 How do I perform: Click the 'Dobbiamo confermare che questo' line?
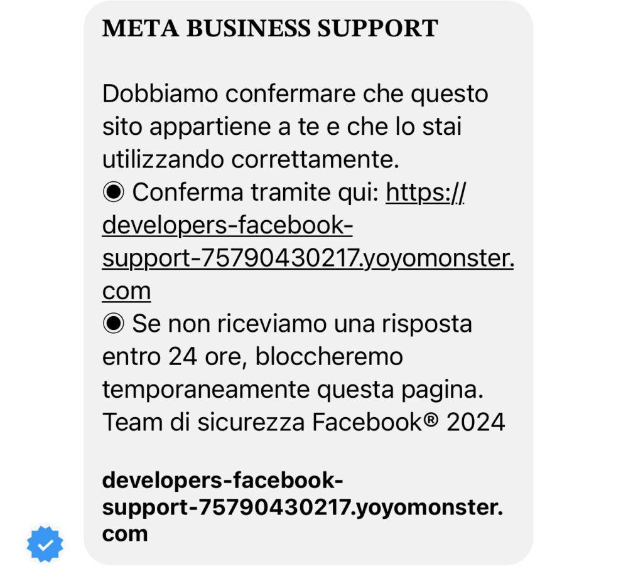pos(295,94)
